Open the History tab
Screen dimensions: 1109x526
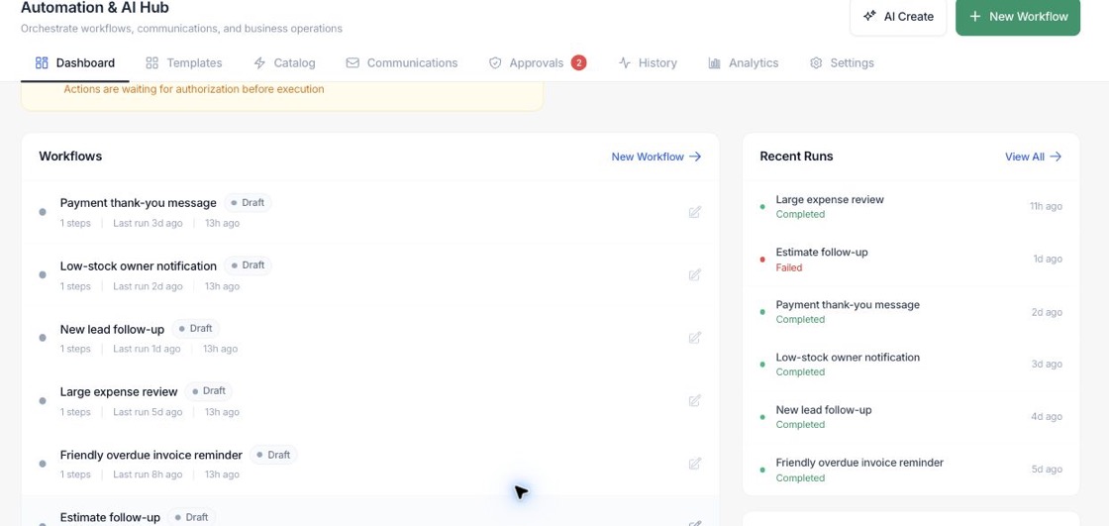coord(648,63)
